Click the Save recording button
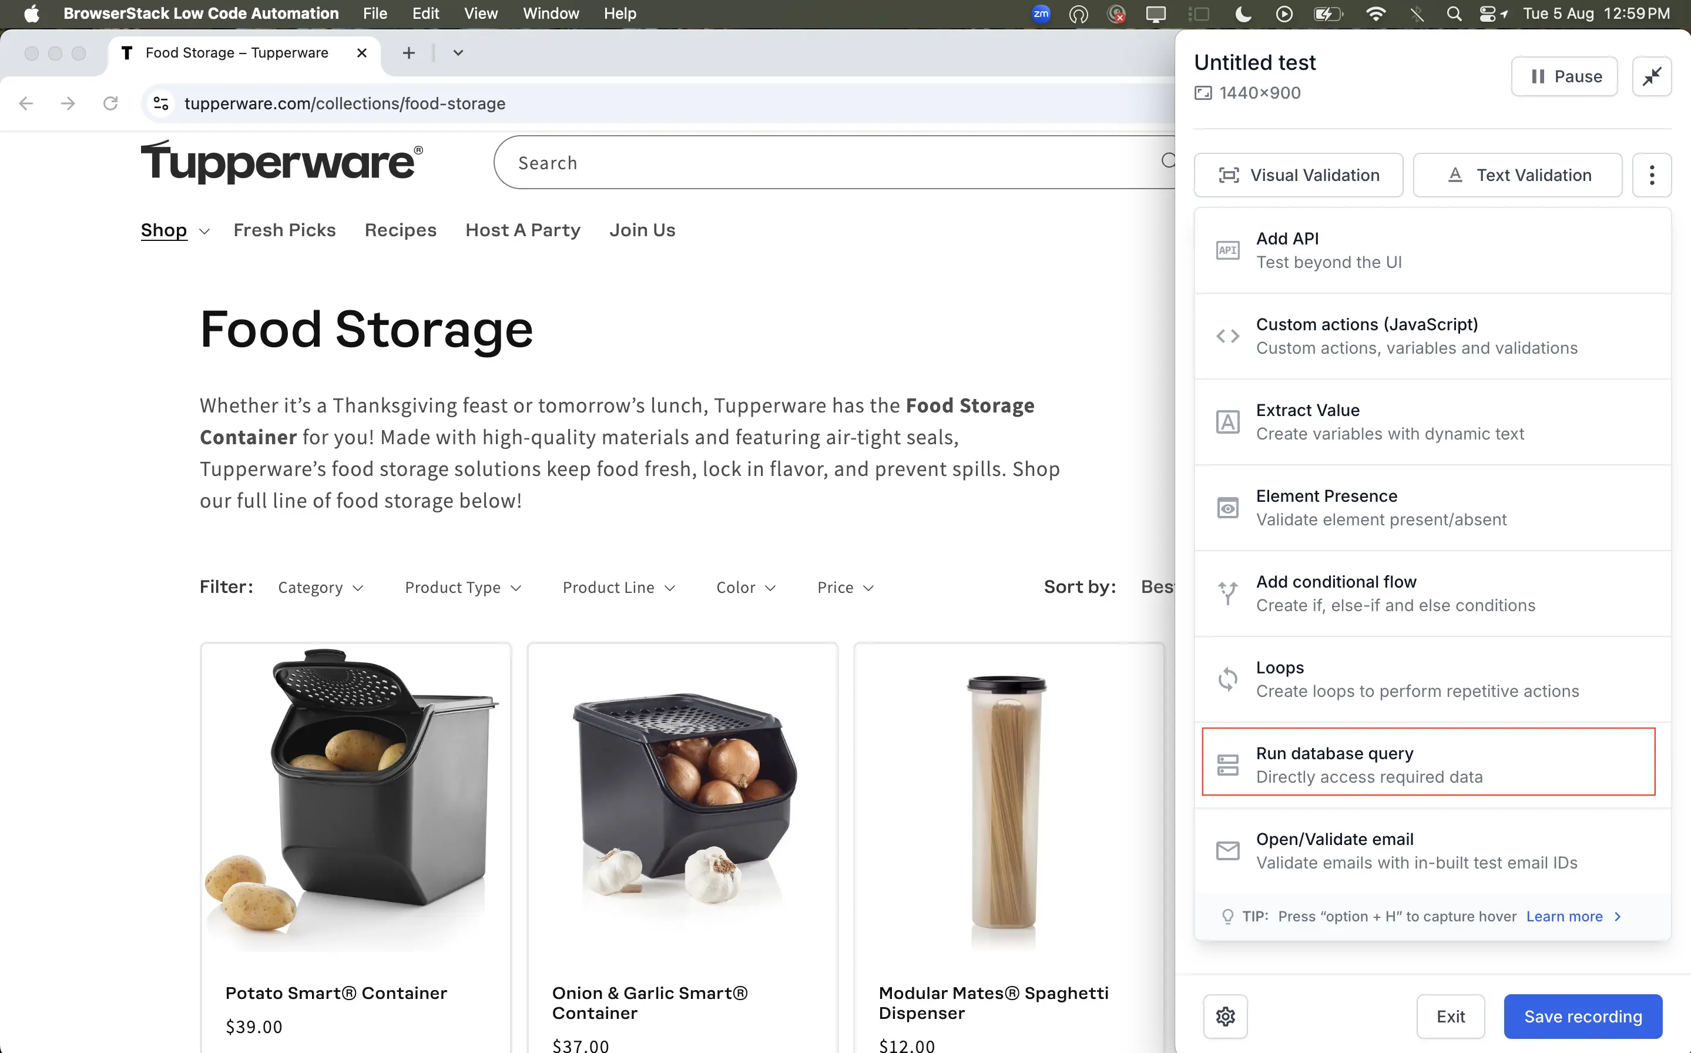This screenshot has height=1053, width=1691. pyautogui.click(x=1582, y=1016)
